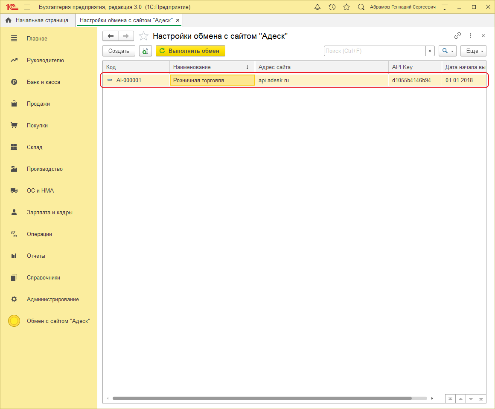Click the Операции Дт/Кт icon
495x409 pixels.
(x=14, y=234)
